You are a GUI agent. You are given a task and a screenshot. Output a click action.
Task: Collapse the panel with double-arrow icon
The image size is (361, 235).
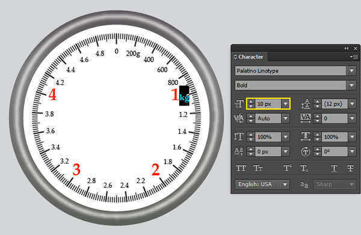(347, 48)
